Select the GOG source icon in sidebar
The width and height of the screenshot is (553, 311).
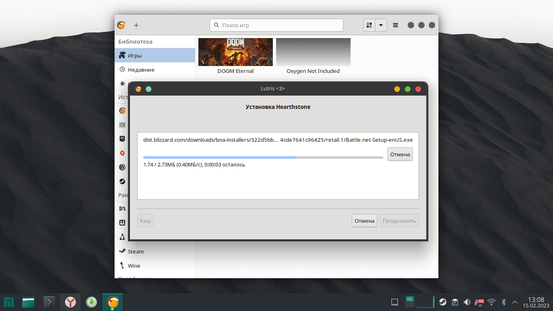click(x=122, y=125)
